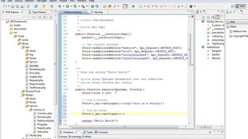Open the Back navigation history dropdown
The width and height of the screenshot is (248, 139).
[165, 6]
